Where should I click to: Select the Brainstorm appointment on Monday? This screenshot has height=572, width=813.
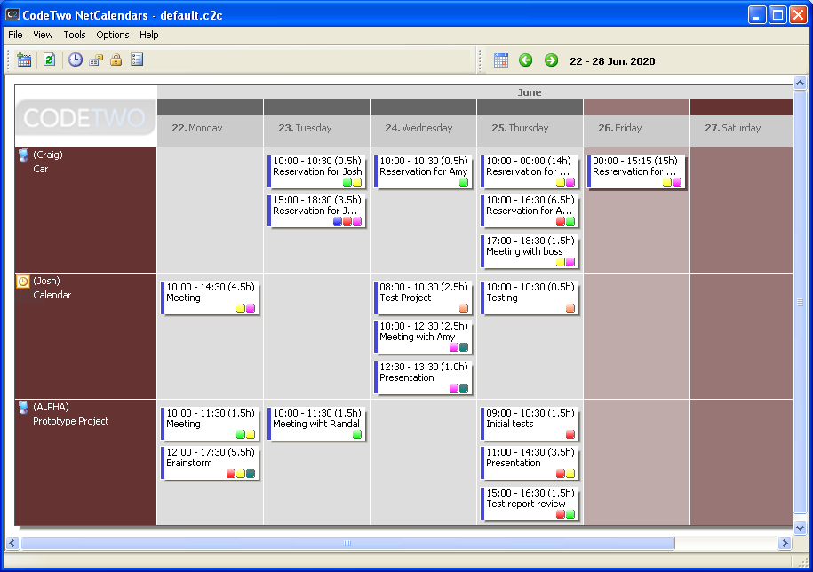coord(209,463)
